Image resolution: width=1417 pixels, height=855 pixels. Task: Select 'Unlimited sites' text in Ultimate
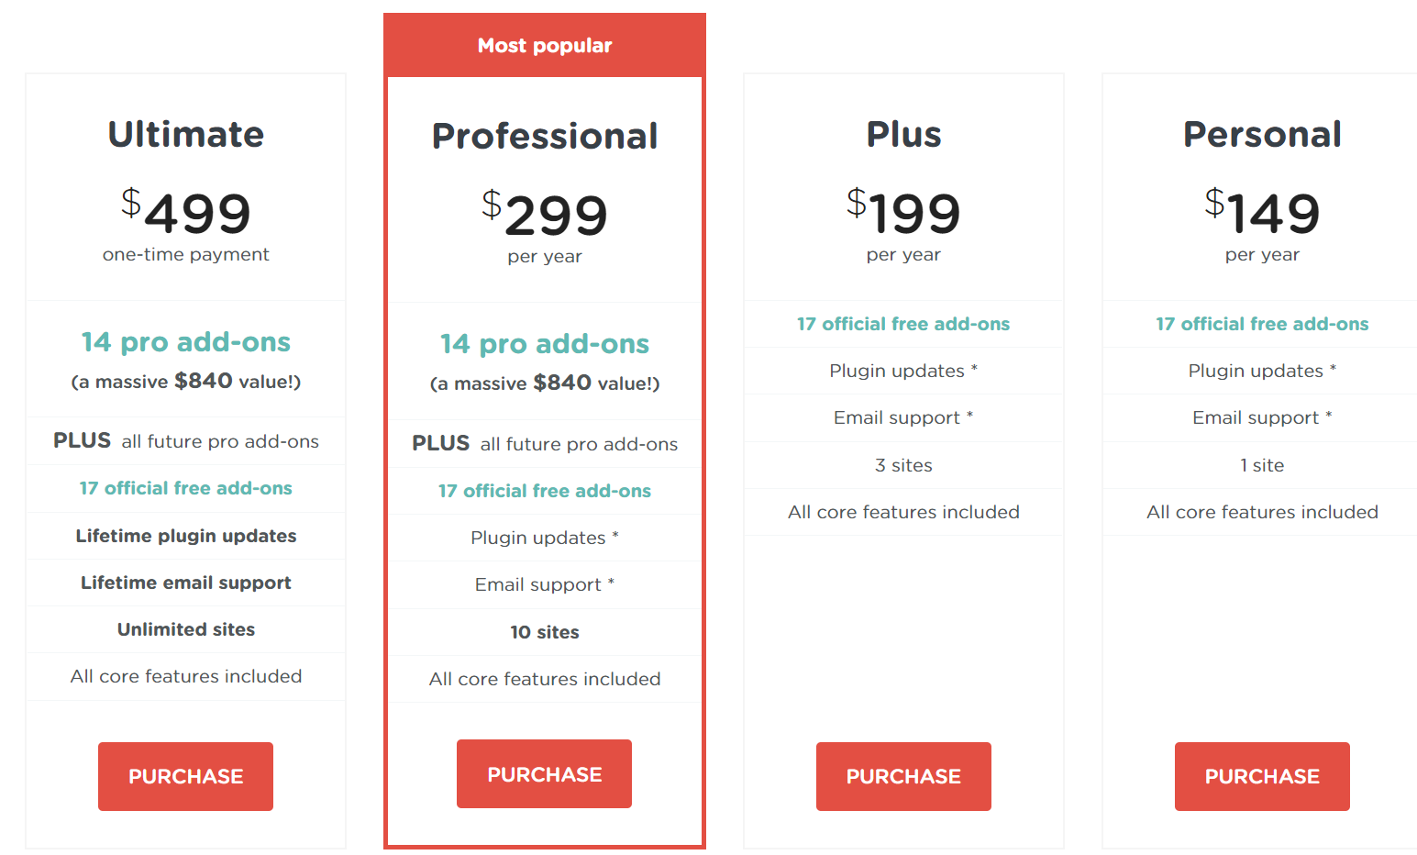(185, 629)
